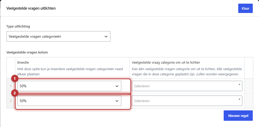Image resolution: width=259 pixels, height=127 pixels.
Task: Click the row 1 number handle
Action: (x=11, y=86)
